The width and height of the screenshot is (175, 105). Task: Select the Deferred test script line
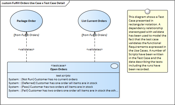coord(53,83)
